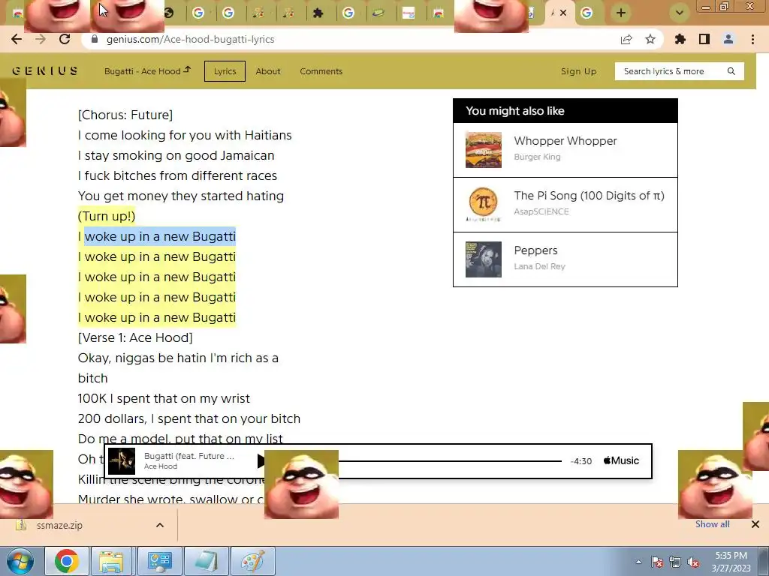Switch to the About tab
769x576 pixels.
pyautogui.click(x=268, y=71)
